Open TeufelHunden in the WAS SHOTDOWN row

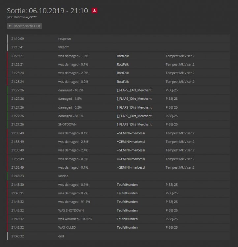pos(127,210)
